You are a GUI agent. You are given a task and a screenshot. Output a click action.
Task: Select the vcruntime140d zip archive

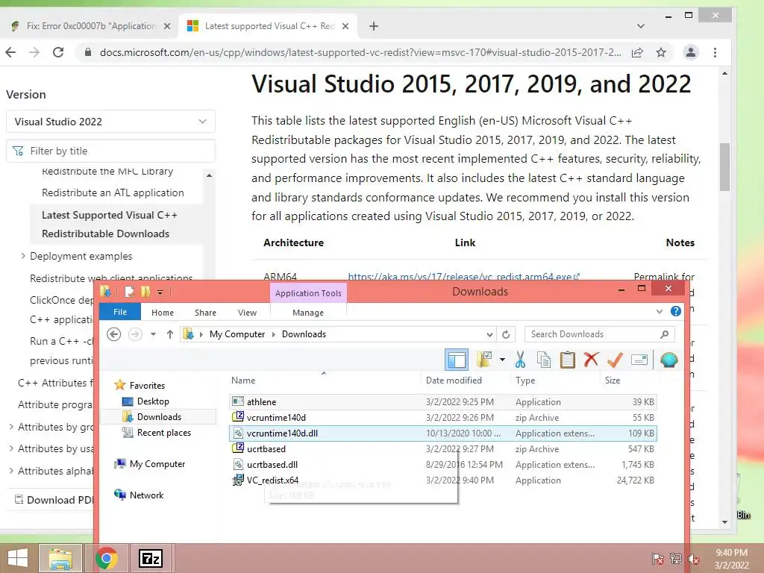pos(443,418)
